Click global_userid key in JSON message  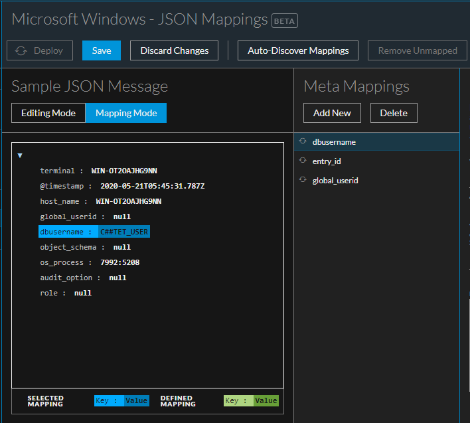point(68,216)
